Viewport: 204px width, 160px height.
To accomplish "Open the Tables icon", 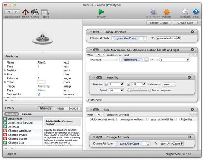I will (44, 12).
